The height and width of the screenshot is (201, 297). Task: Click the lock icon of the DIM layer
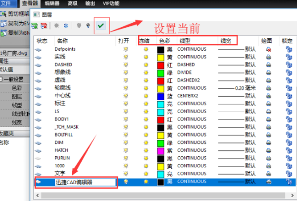tap(289, 142)
